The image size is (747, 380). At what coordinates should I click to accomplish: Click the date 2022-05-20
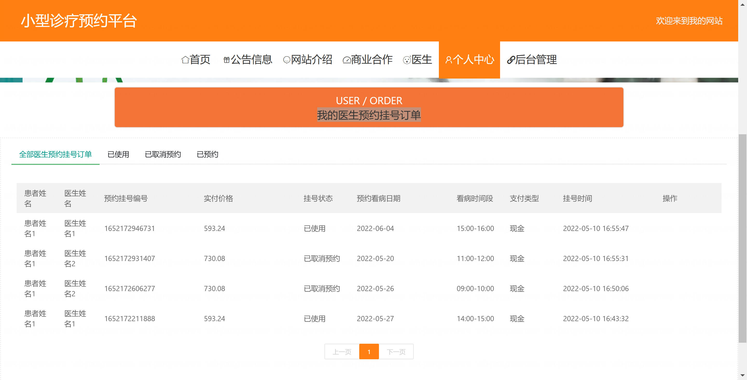(x=375, y=258)
